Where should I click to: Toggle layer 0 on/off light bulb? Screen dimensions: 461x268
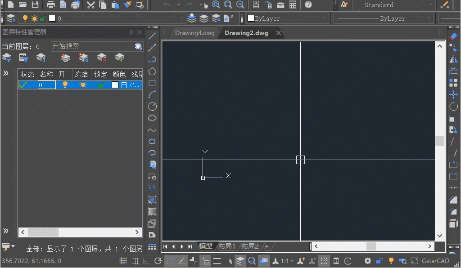click(x=65, y=85)
